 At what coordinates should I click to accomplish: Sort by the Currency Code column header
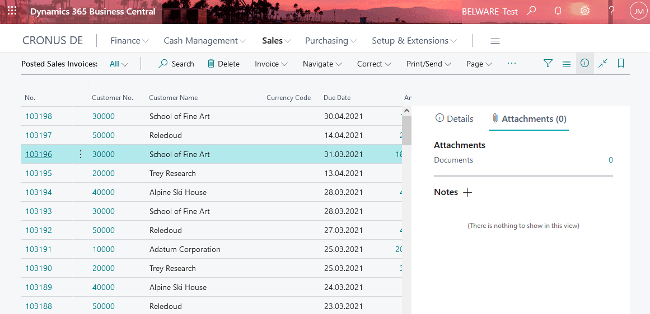pos(288,98)
